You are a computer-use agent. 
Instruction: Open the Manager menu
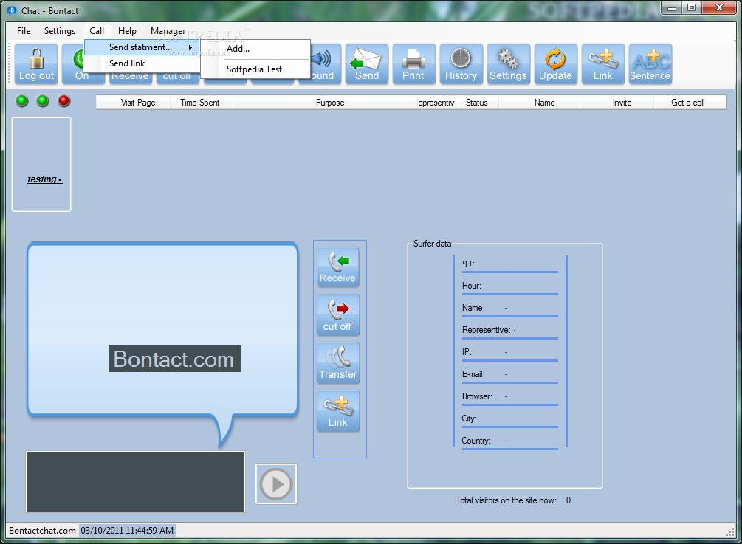(168, 31)
